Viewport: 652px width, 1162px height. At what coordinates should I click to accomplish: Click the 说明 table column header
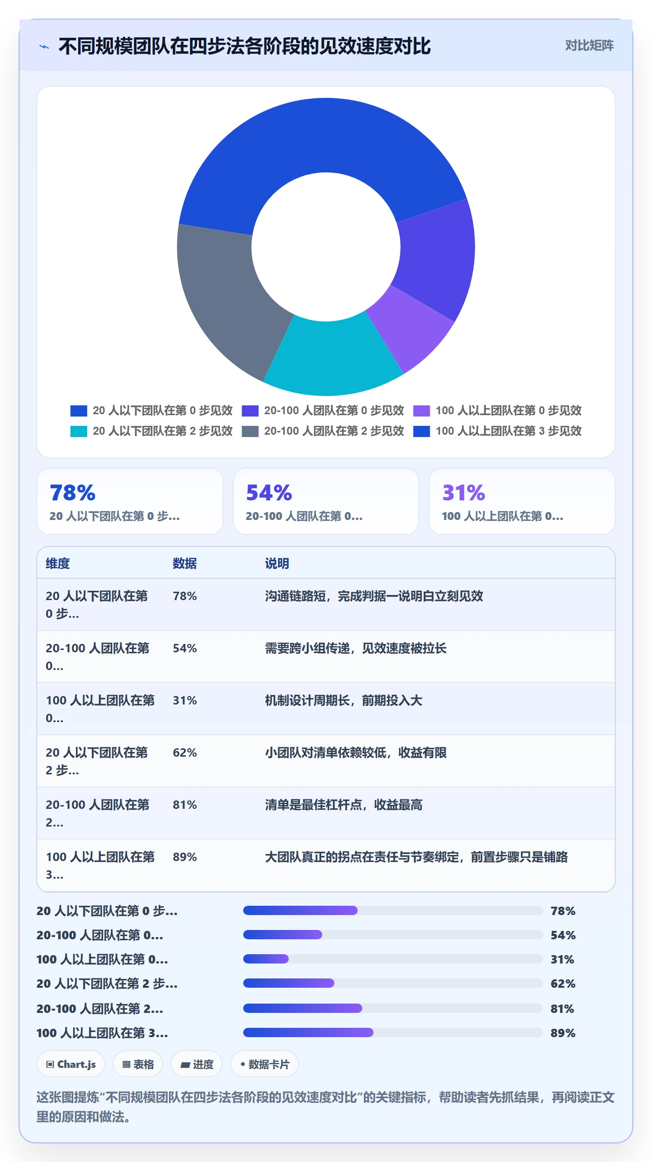tap(277, 563)
